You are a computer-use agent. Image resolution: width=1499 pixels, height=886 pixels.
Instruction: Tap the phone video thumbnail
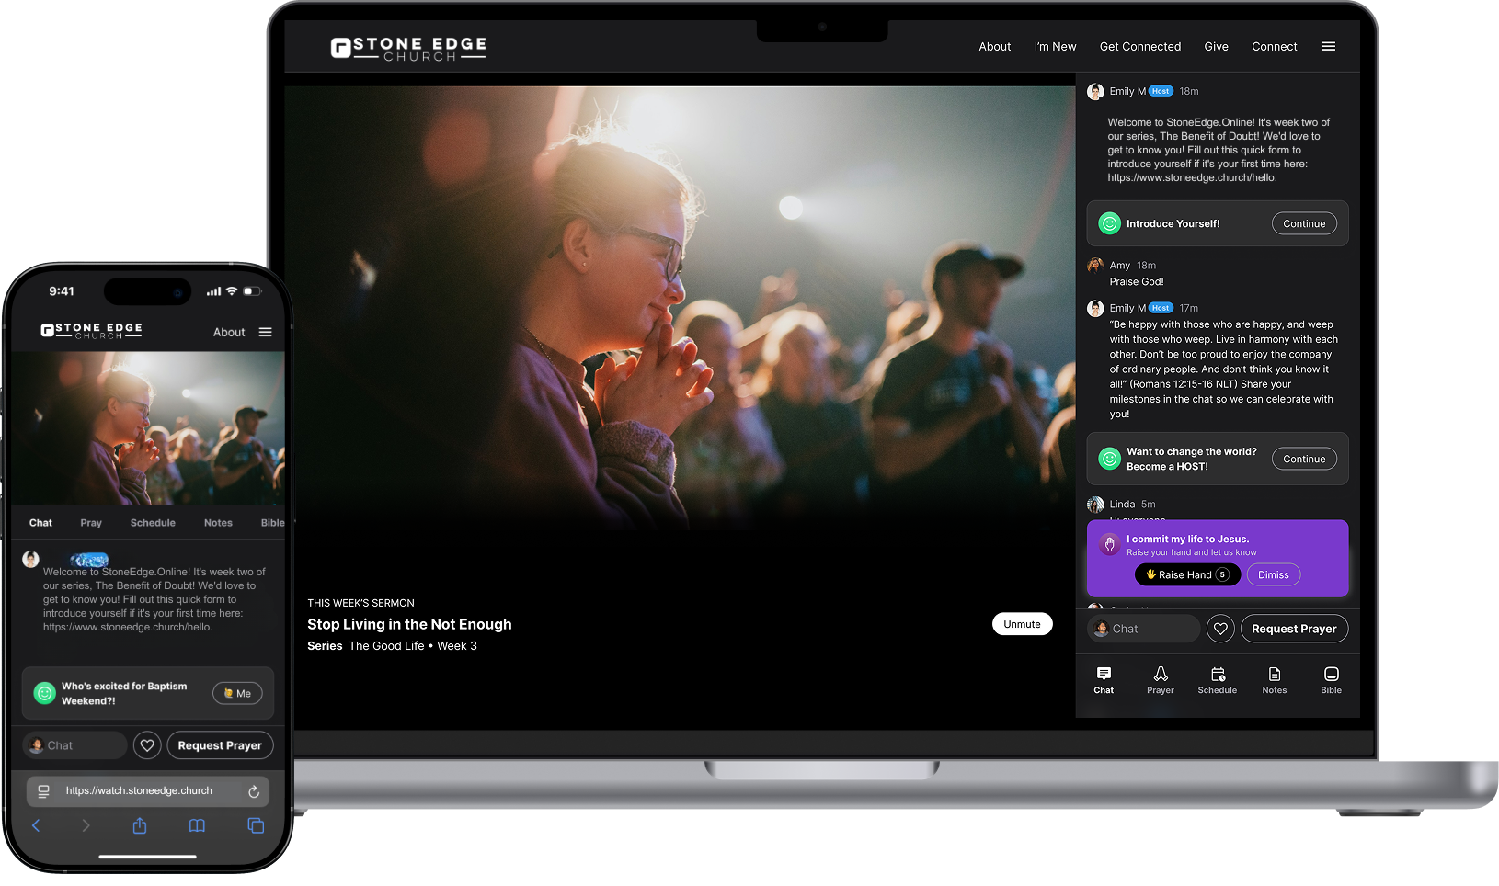pos(147,428)
